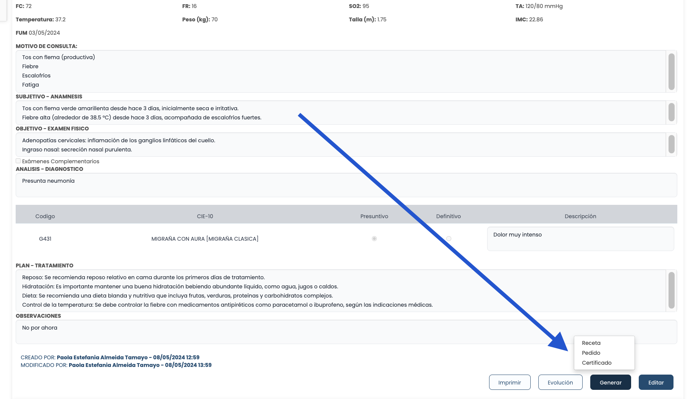
Task: Click the 'CREADO POR' author line
Action: pos(110,357)
